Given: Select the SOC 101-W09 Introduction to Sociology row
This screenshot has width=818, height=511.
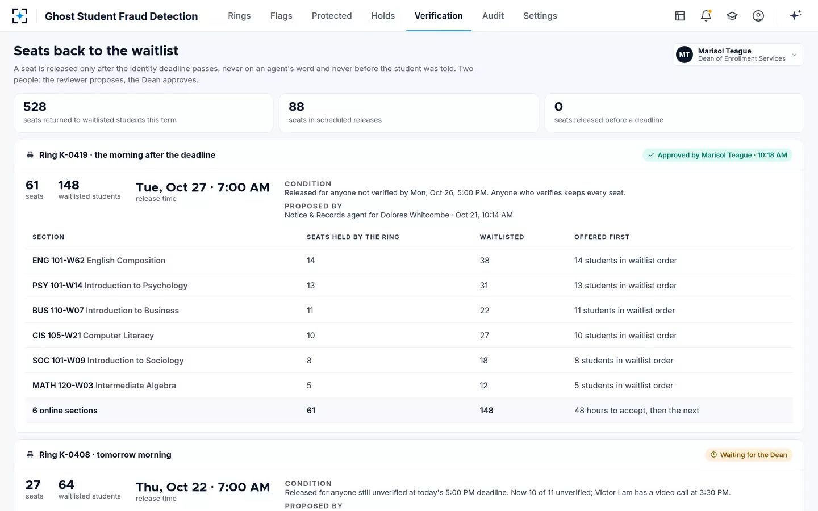Looking at the screenshot, I should [409, 361].
